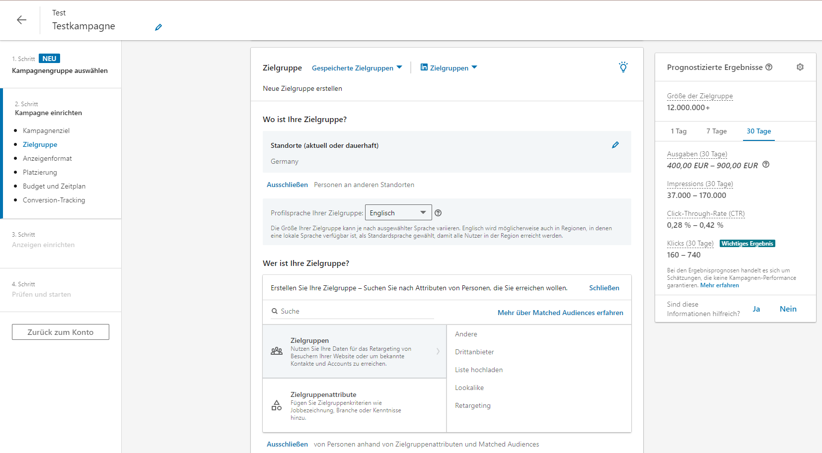Click Impressions (30 Tage) label
The width and height of the screenshot is (822, 453).
tap(700, 184)
